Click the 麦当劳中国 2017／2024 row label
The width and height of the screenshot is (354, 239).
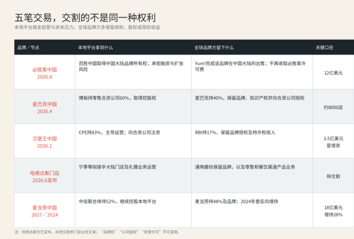tap(45, 211)
